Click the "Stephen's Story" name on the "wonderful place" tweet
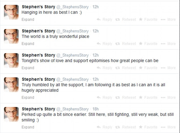The height and width of the screenshot is (133, 180). pos(38,31)
